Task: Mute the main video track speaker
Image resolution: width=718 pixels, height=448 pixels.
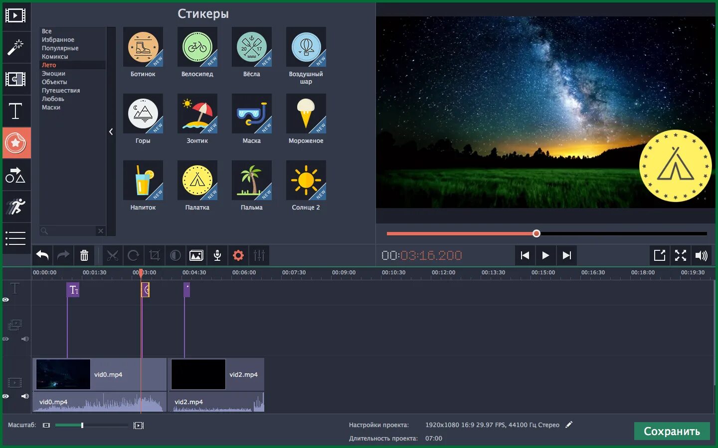Action: pyautogui.click(x=25, y=396)
